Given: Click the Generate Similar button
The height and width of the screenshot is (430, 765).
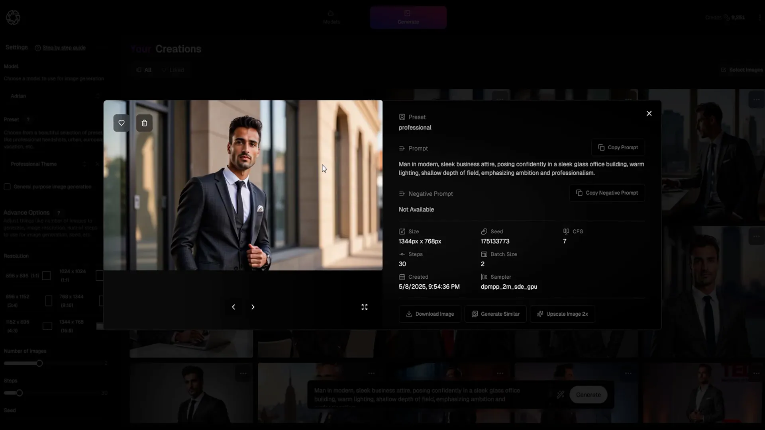Looking at the screenshot, I should (495, 314).
